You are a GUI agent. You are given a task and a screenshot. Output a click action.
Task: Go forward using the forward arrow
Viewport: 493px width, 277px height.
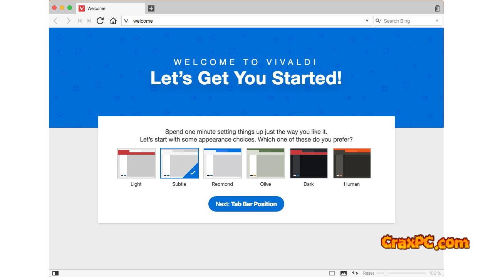click(68, 21)
